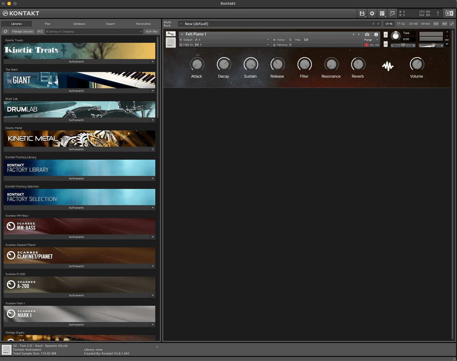457x361 pixels.
Task: Expand The Giant library options arrow
Action: (x=153, y=91)
